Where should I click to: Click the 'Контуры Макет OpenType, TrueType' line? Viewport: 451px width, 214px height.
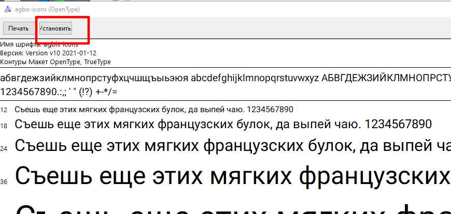click(x=55, y=62)
